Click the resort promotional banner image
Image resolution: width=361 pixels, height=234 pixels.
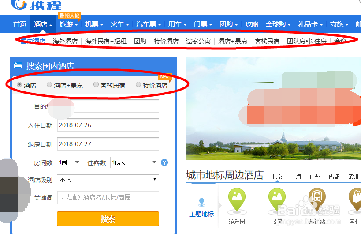click(274, 108)
